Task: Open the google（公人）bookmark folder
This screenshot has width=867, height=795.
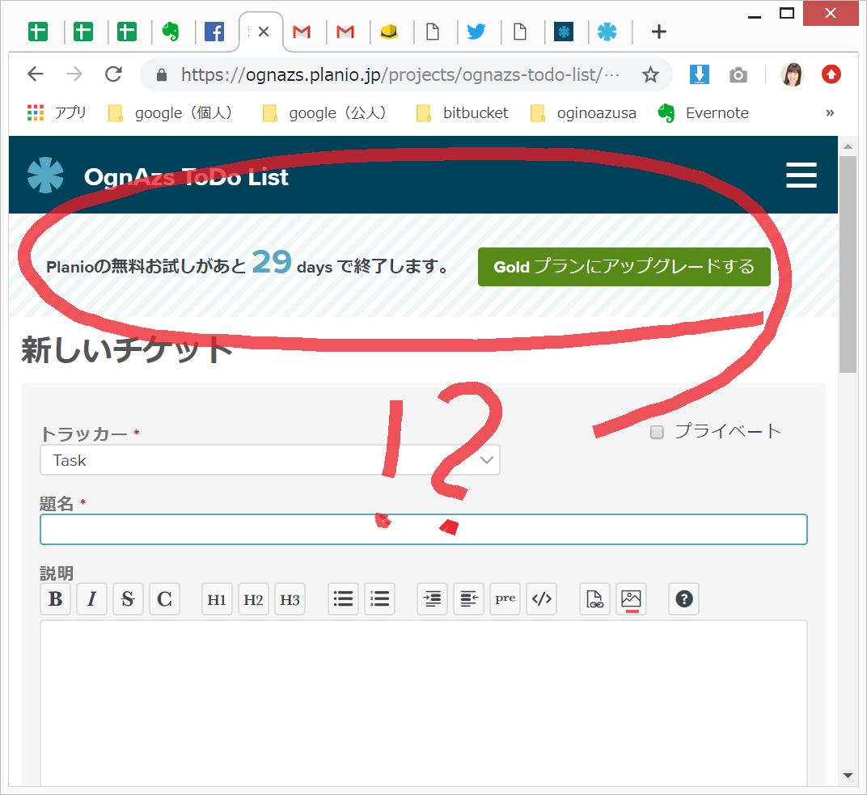Action: pos(324,112)
